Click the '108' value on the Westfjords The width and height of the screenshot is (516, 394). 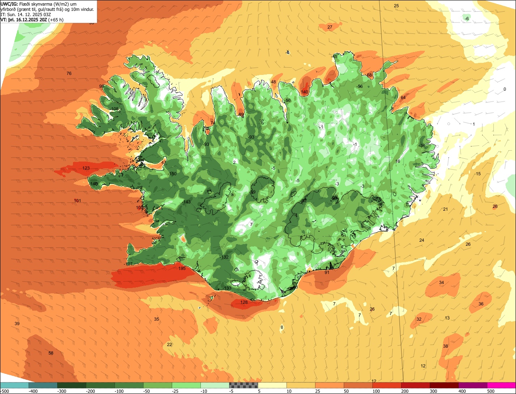[115, 109]
